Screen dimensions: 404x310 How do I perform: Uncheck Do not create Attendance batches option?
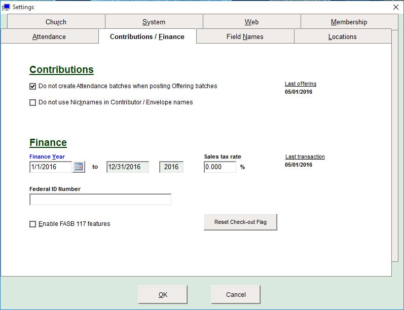coord(33,87)
